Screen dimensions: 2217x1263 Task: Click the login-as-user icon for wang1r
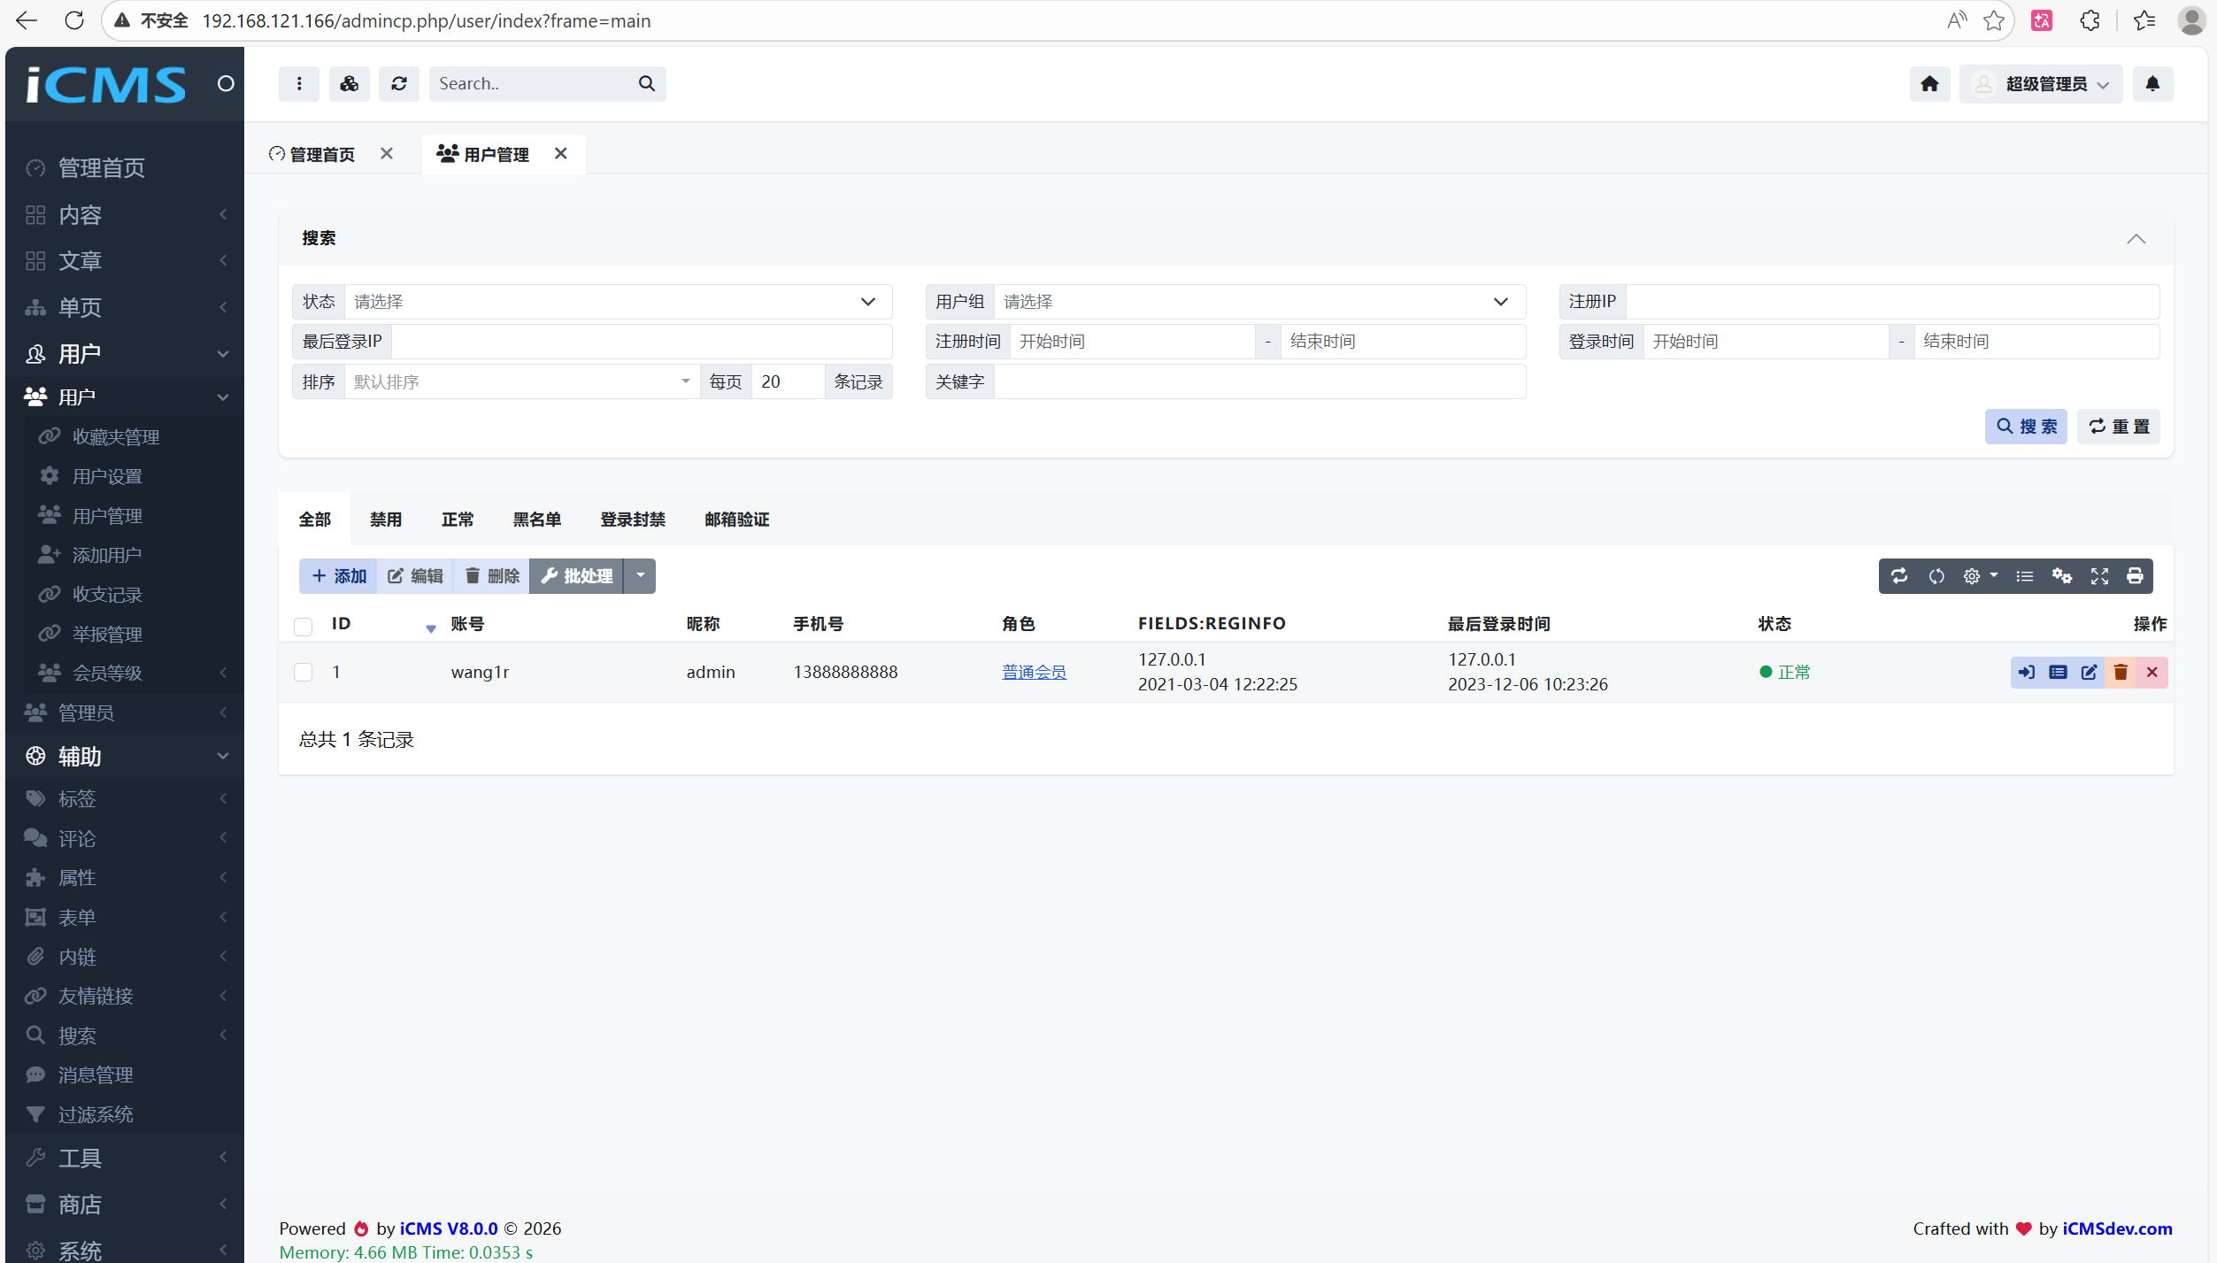pos(2026,673)
